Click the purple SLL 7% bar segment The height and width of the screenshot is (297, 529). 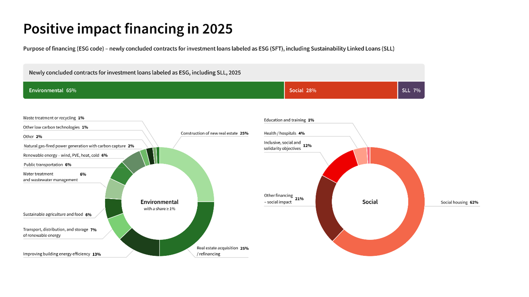coord(411,90)
